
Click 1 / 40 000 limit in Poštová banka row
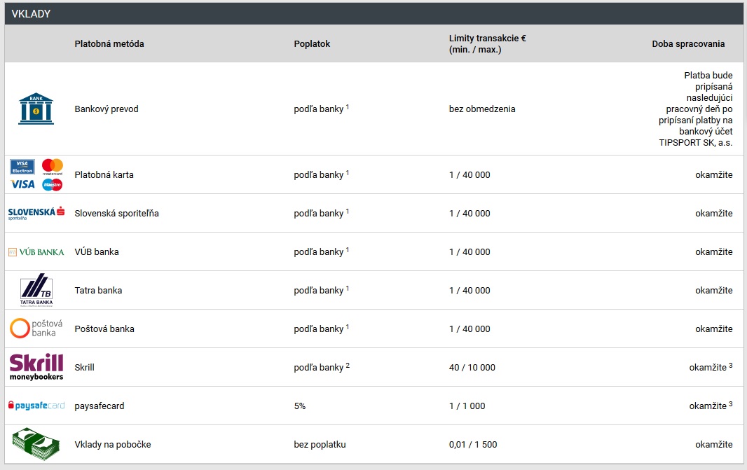tap(470, 329)
